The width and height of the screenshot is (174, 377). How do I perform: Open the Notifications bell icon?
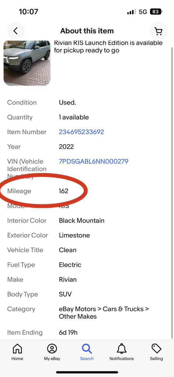(122, 349)
